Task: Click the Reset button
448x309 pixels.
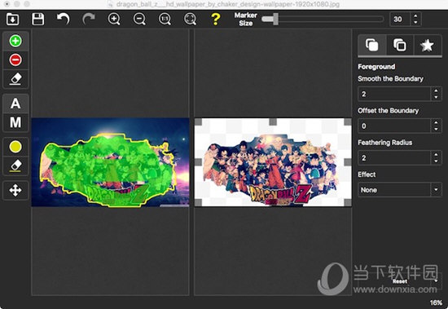Action: point(400,281)
